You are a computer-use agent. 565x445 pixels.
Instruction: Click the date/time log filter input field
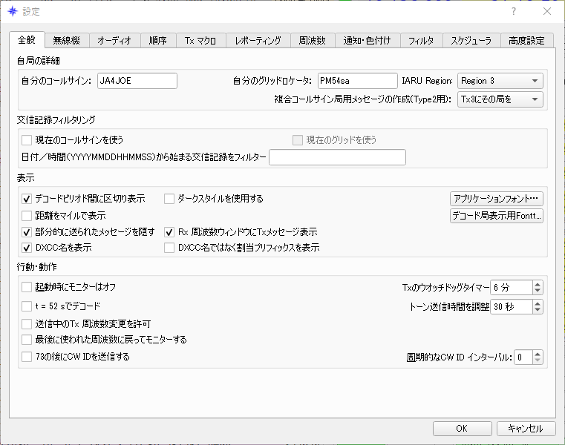(337, 157)
